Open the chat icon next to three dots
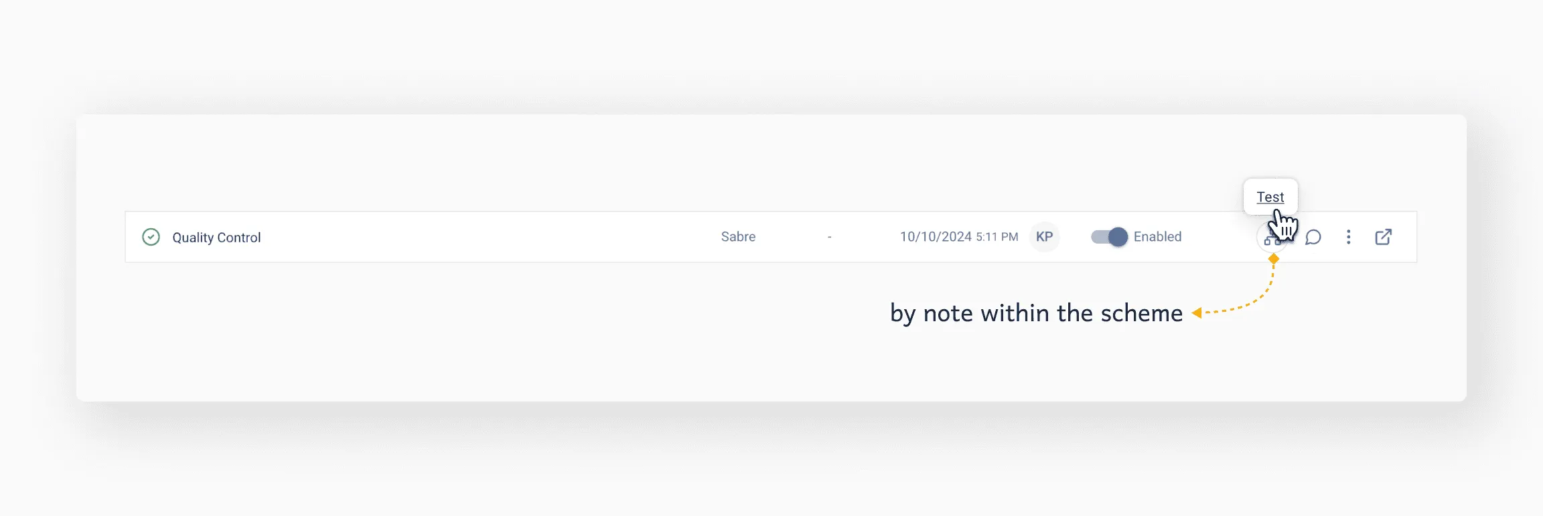Image resolution: width=1543 pixels, height=516 pixels. tap(1313, 238)
